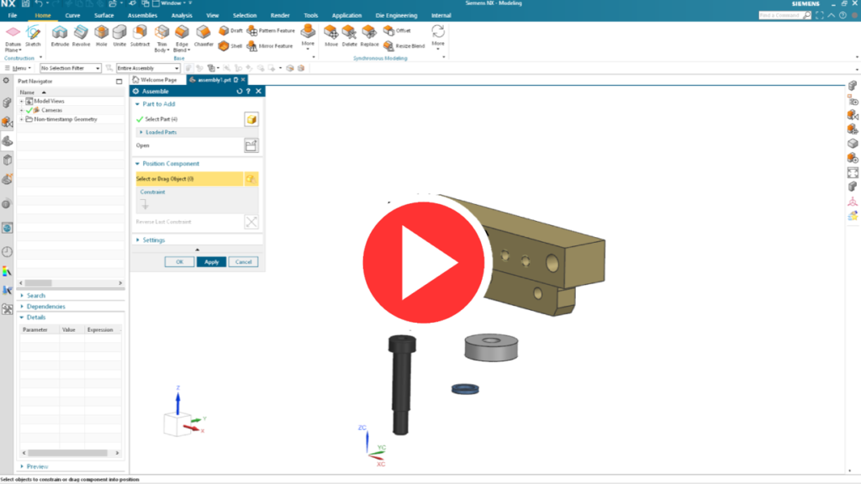Activate the Chamfer tool

point(203,34)
